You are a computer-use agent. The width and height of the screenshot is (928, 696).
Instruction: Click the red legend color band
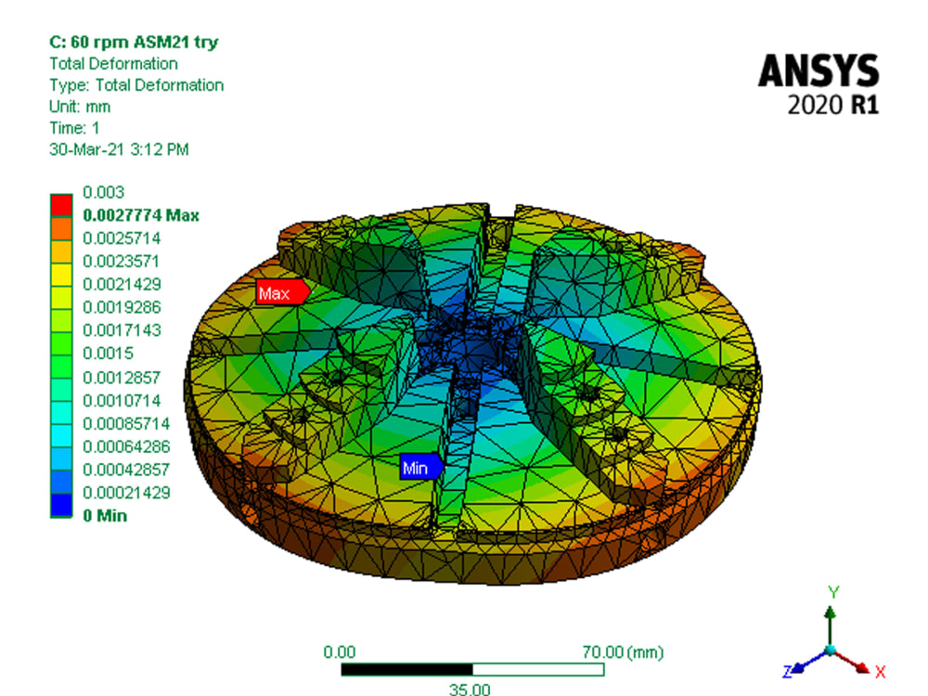(61, 205)
